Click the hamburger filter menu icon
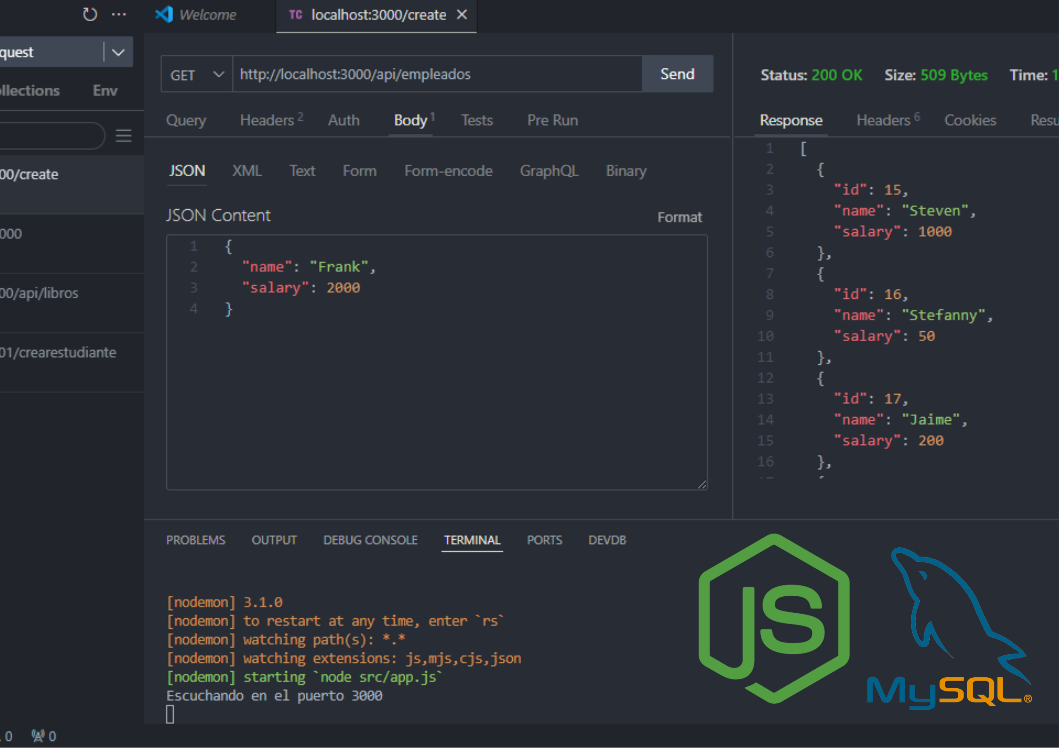The image size is (1059, 748). (124, 136)
